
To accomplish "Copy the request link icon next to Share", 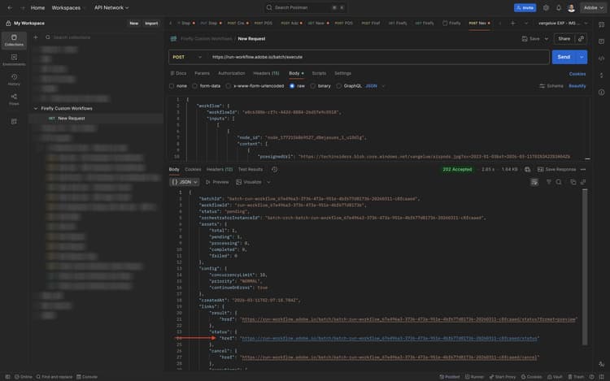I will click(x=582, y=38).
